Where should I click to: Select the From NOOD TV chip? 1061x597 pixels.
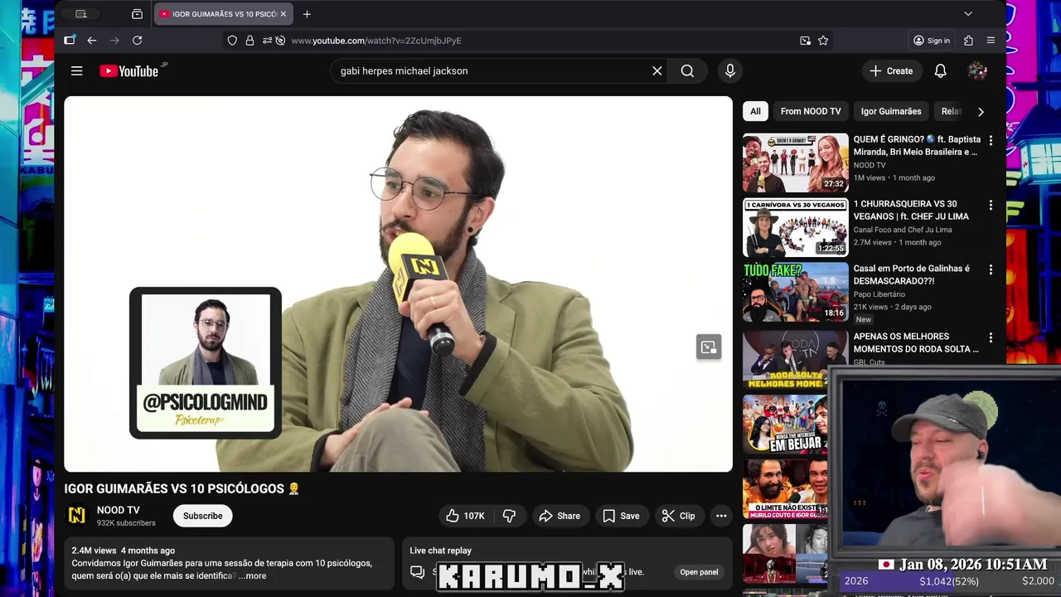click(x=811, y=111)
